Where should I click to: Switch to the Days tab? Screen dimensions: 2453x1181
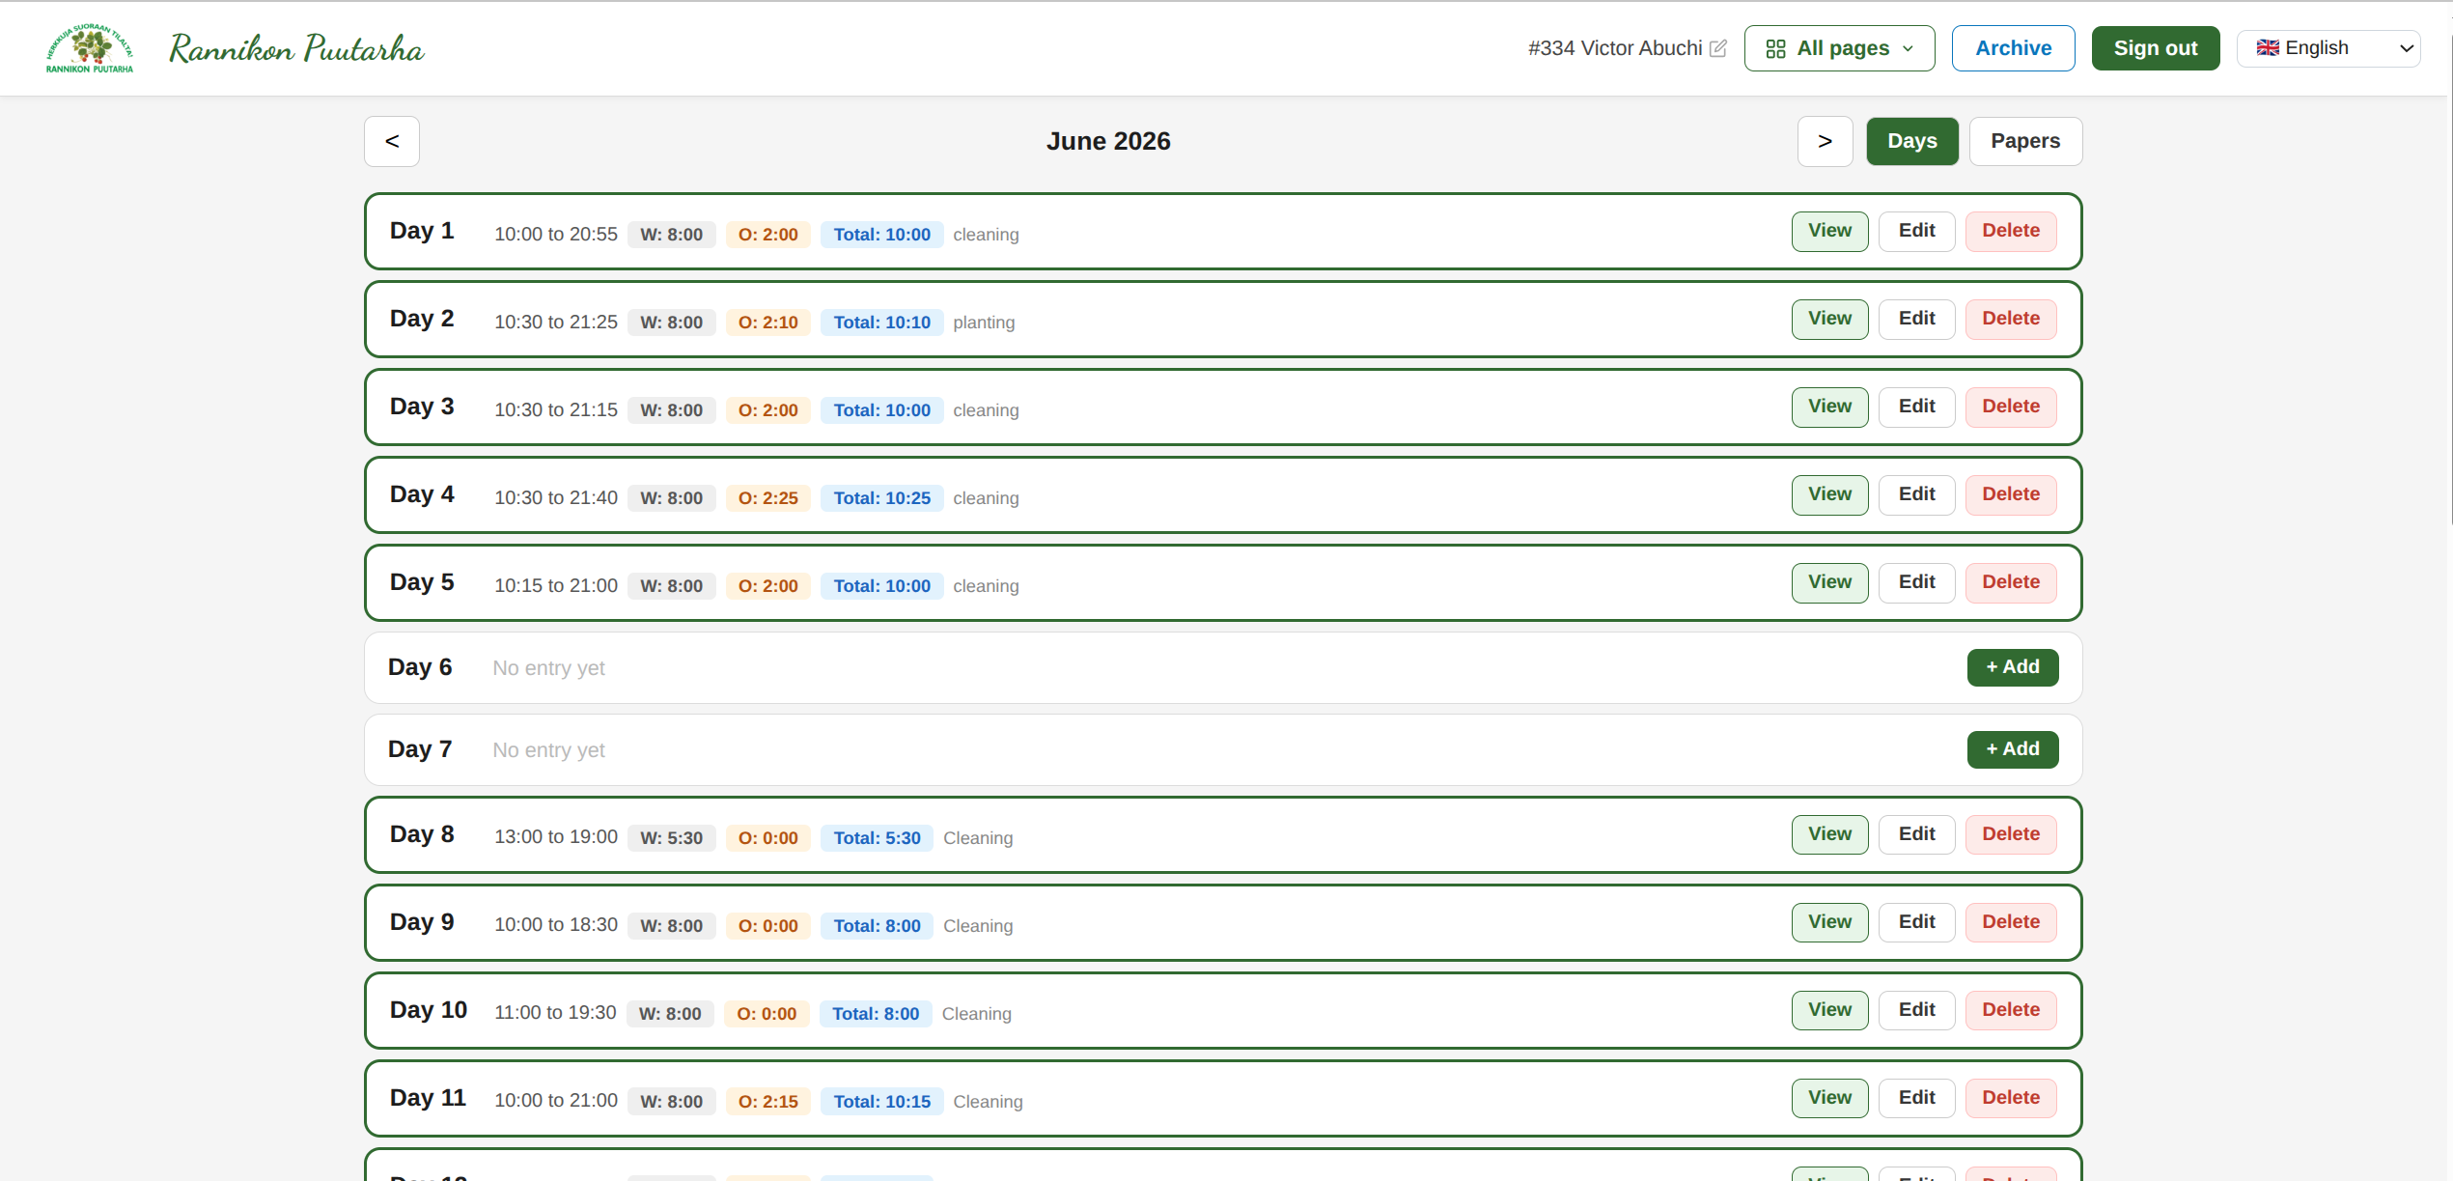[1911, 141]
